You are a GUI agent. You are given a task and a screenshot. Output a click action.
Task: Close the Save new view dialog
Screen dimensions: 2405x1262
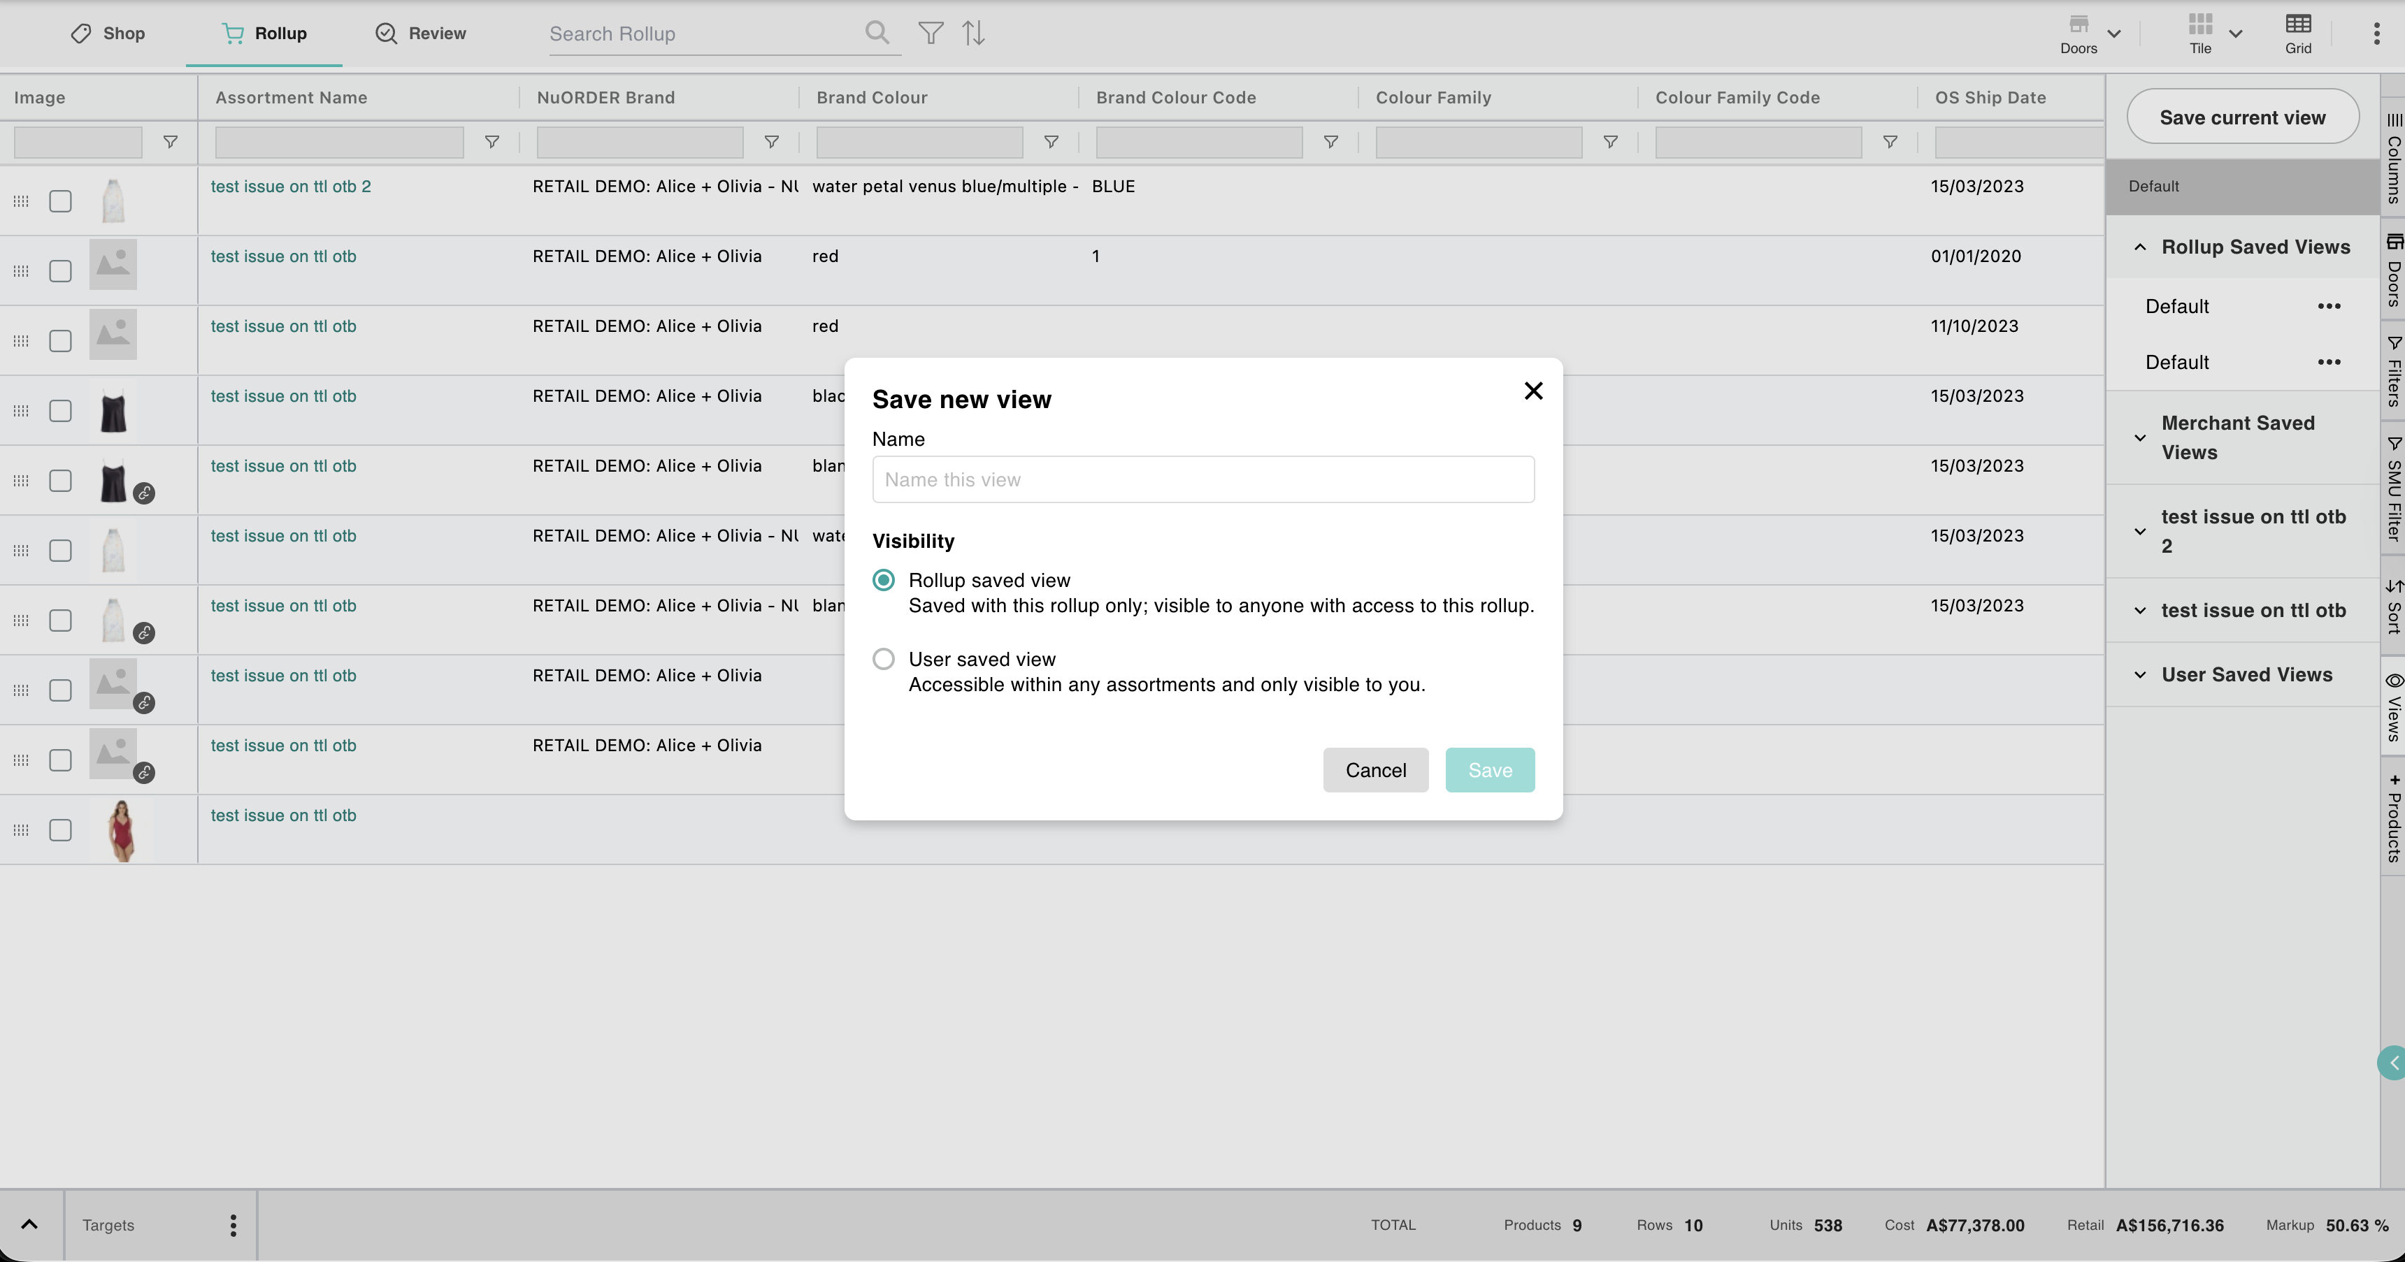pos(1533,391)
